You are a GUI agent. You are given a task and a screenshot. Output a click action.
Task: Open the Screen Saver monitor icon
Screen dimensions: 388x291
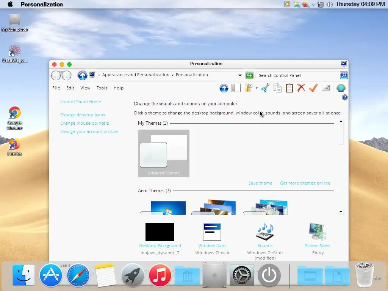click(318, 232)
